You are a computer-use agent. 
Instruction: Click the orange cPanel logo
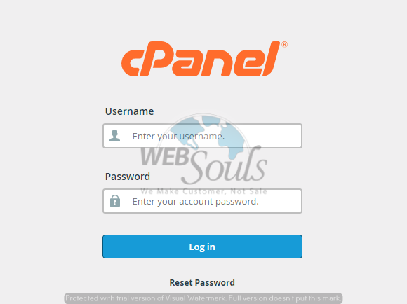coord(204,59)
